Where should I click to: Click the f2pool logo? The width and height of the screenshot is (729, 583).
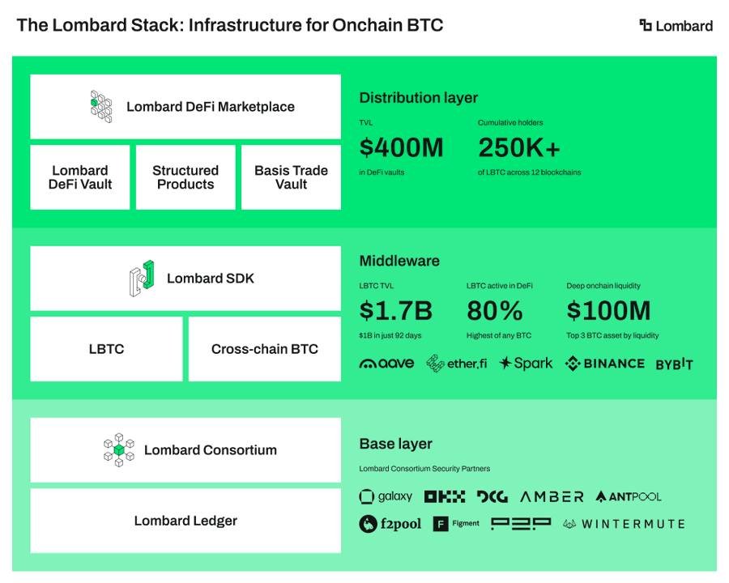tap(390, 524)
